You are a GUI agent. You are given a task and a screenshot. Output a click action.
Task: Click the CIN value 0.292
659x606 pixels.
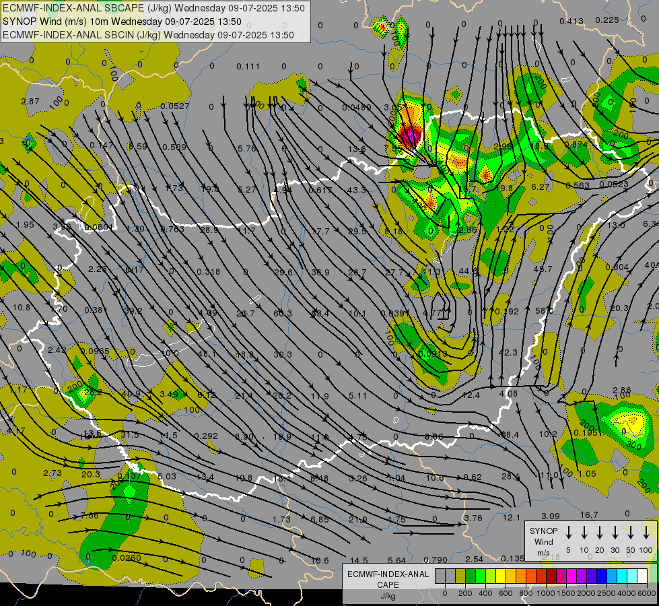click(206, 436)
